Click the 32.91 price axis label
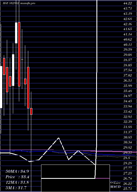Viewport: 137px width, 192px height. (x=128, y=117)
